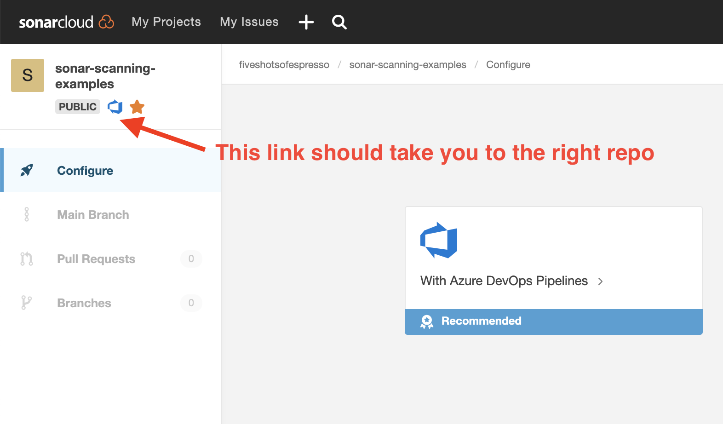Viewport: 723px width, 424px height.
Task: Click the Recommended award ribbon icon
Action: (x=427, y=322)
